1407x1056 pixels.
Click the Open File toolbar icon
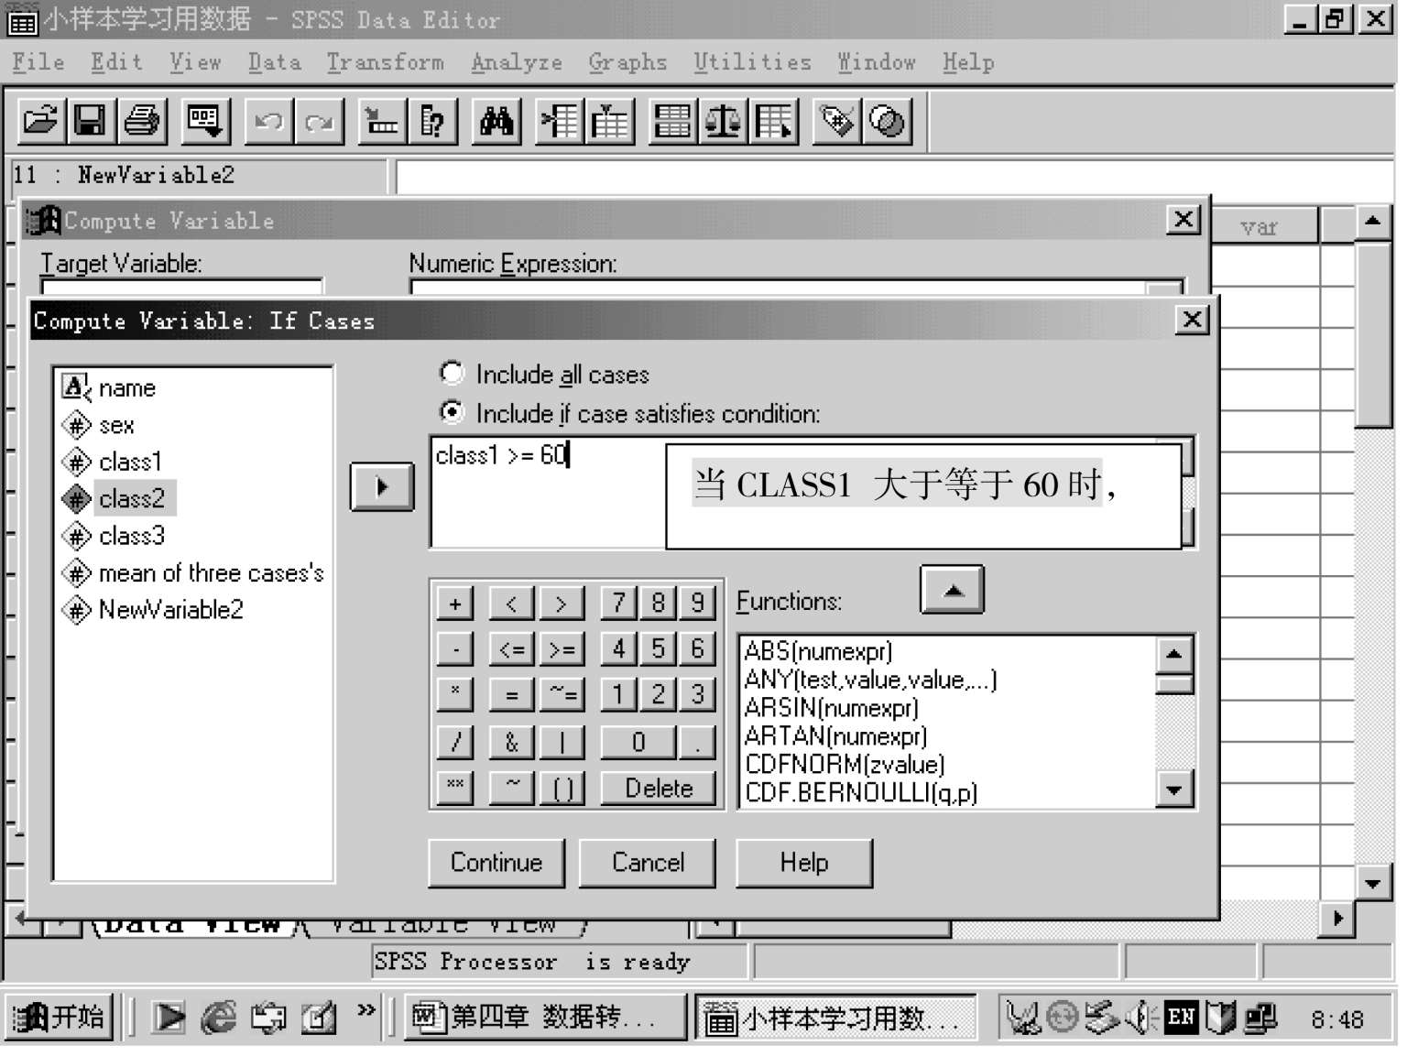click(41, 121)
